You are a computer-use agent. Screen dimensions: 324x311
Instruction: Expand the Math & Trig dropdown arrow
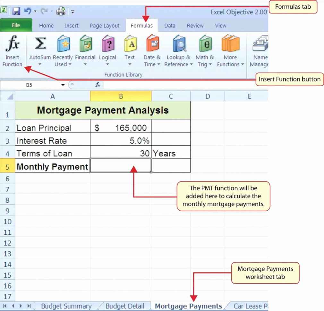click(x=210, y=64)
